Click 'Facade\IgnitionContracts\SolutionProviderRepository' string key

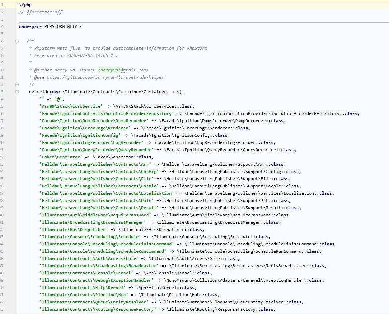coord(107,113)
